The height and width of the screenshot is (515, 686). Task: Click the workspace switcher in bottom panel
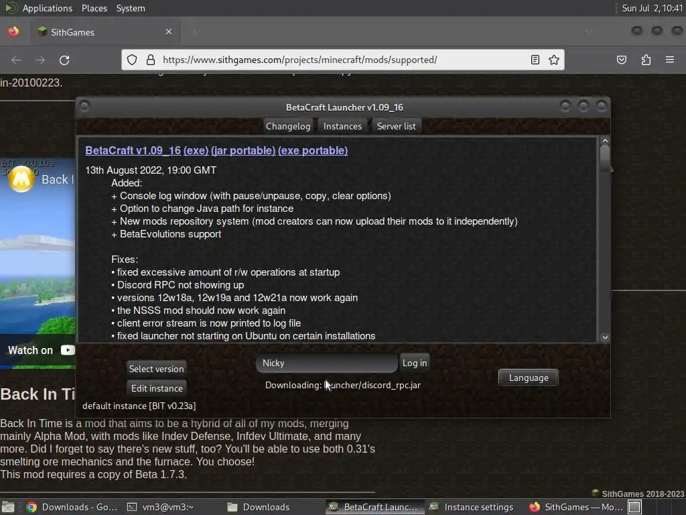point(635,507)
